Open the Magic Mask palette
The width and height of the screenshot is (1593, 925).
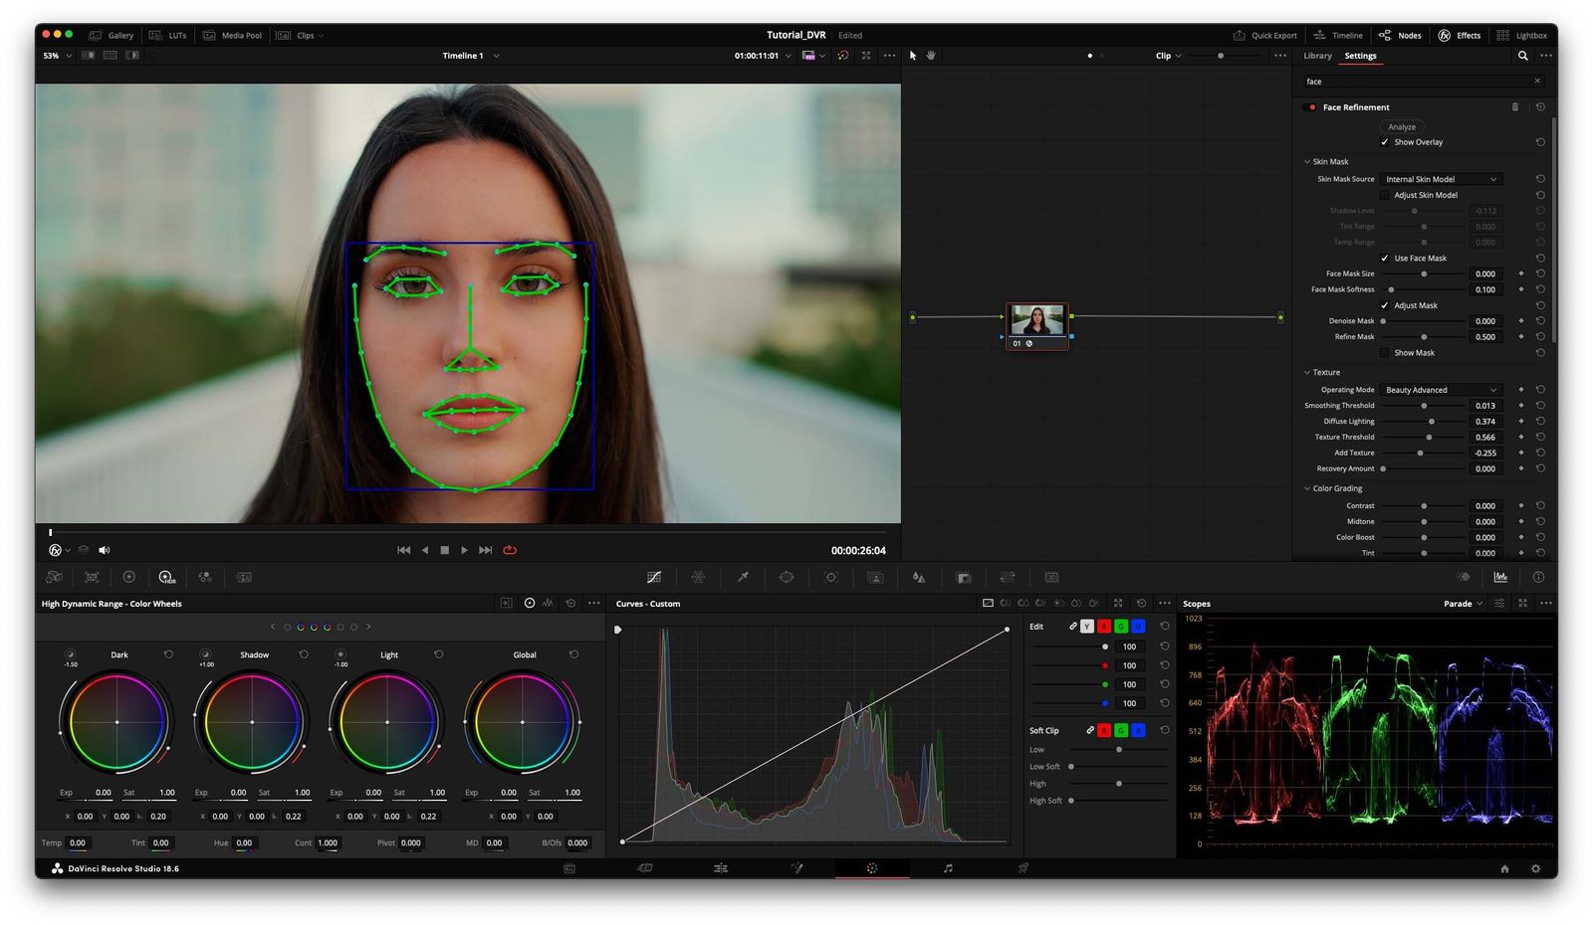[876, 577]
